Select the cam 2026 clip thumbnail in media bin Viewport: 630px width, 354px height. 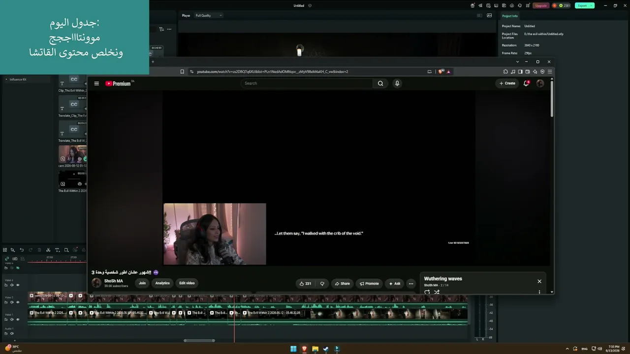73,154
